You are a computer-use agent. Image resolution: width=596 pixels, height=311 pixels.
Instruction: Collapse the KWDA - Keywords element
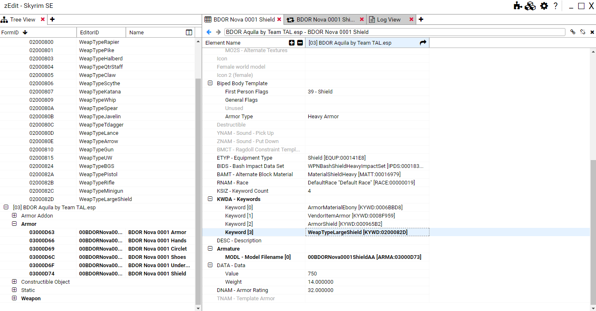click(210, 199)
